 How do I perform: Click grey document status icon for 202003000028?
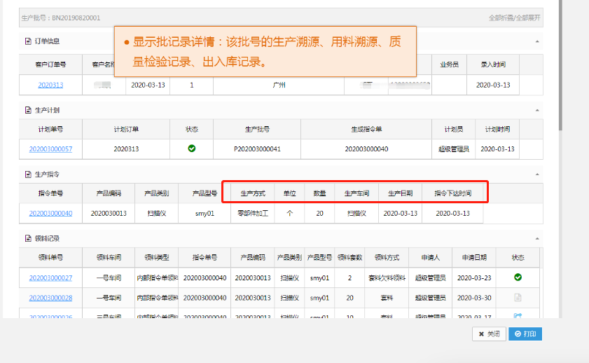[518, 298]
